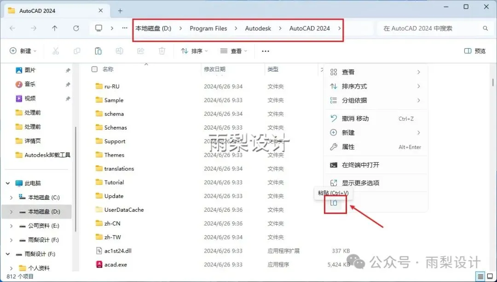Sort by the 修改日期 column header

[214, 69]
